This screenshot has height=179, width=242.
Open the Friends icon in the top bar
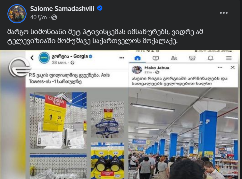(174, 58)
